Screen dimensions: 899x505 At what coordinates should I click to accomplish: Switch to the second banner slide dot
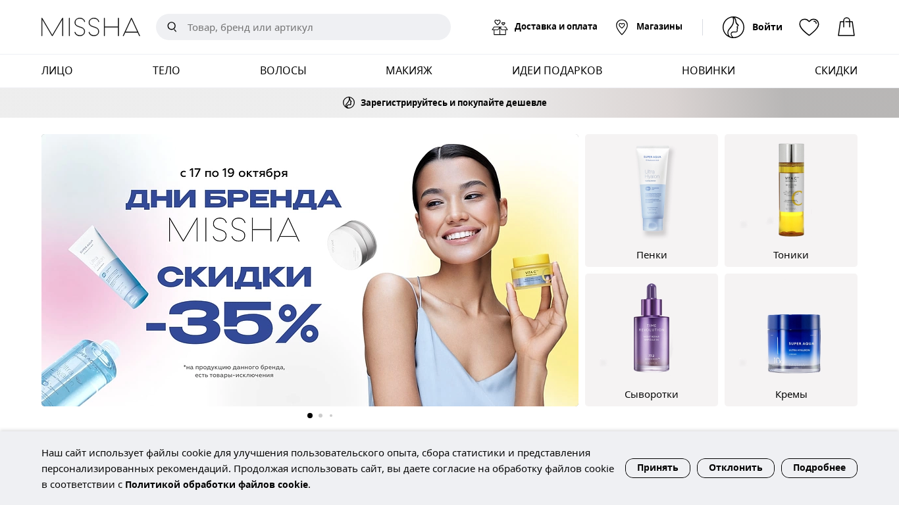click(x=321, y=416)
